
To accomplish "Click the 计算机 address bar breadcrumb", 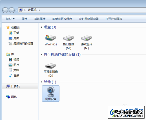I will [x=32, y=10].
